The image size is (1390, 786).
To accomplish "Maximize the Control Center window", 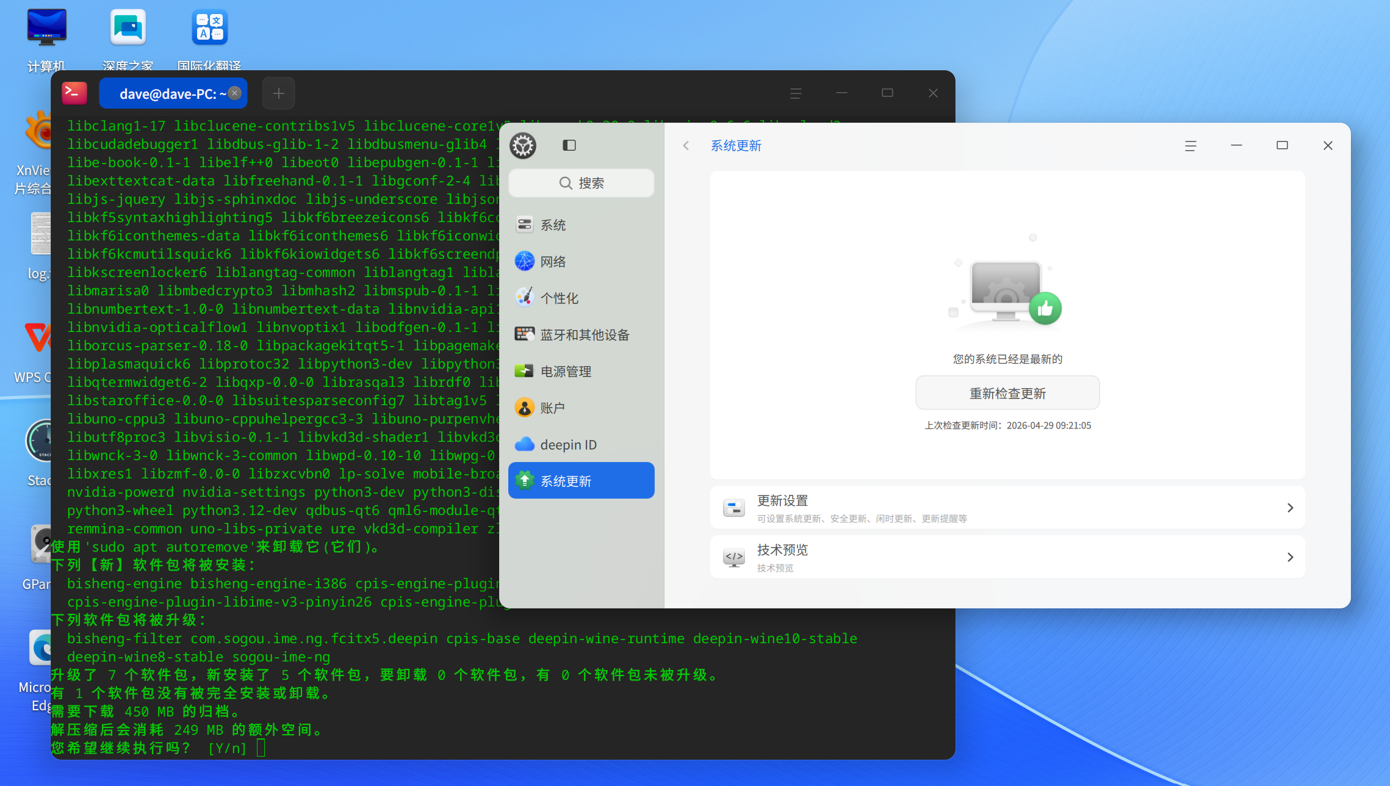I will click(x=1282, y=145).
